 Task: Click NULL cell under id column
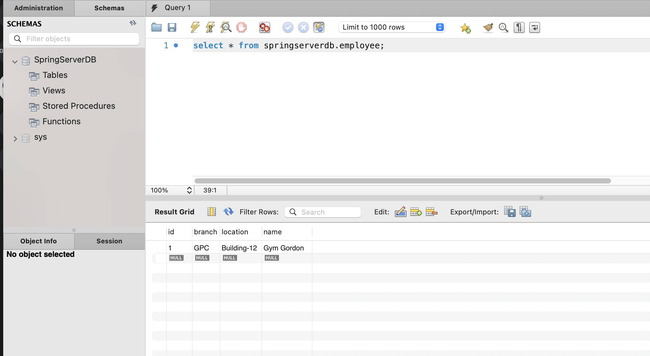[176, 258]
